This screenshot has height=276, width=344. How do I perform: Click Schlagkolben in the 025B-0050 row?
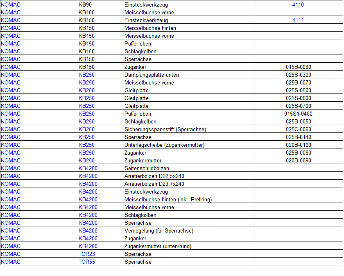coord(140,121)
